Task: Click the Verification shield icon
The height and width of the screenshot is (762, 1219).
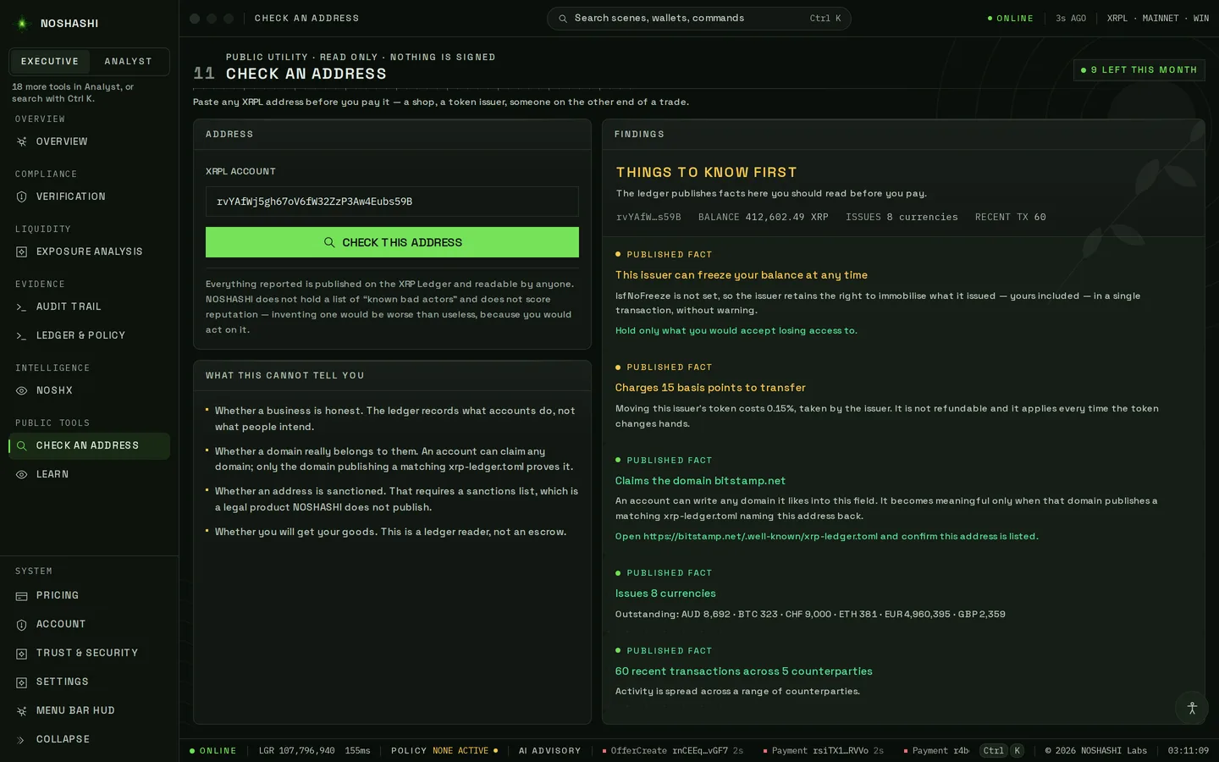Action: (22, 196)
